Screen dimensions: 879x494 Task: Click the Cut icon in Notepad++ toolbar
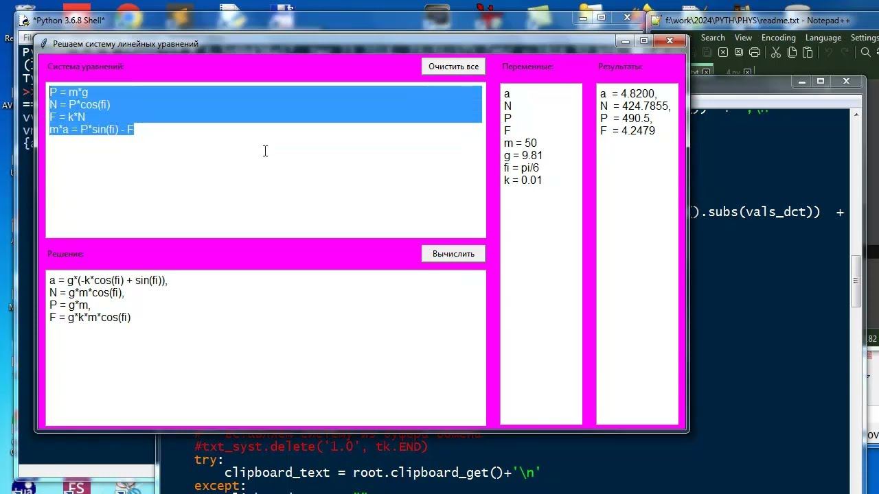coord(776,53)
